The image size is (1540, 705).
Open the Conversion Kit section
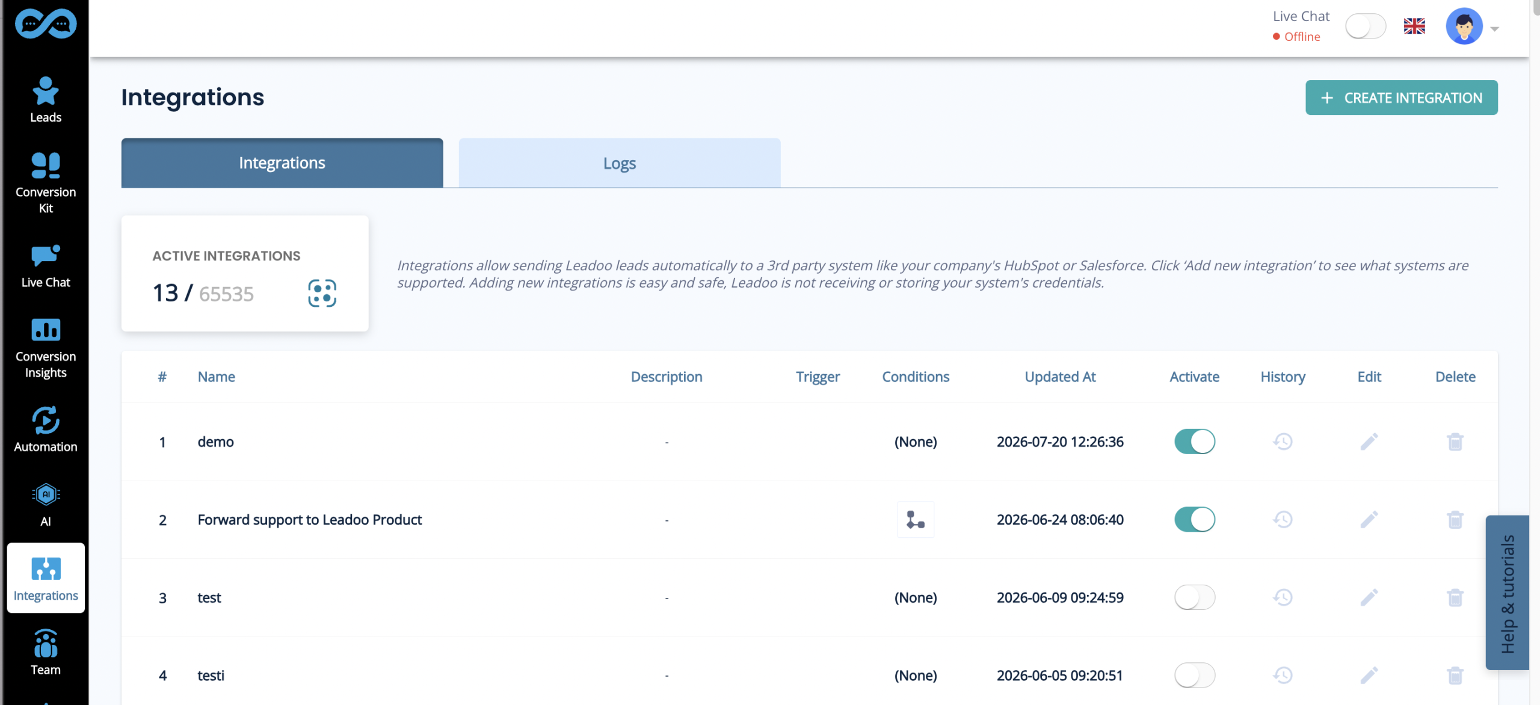pyautogui.click(x=46, y=183)
